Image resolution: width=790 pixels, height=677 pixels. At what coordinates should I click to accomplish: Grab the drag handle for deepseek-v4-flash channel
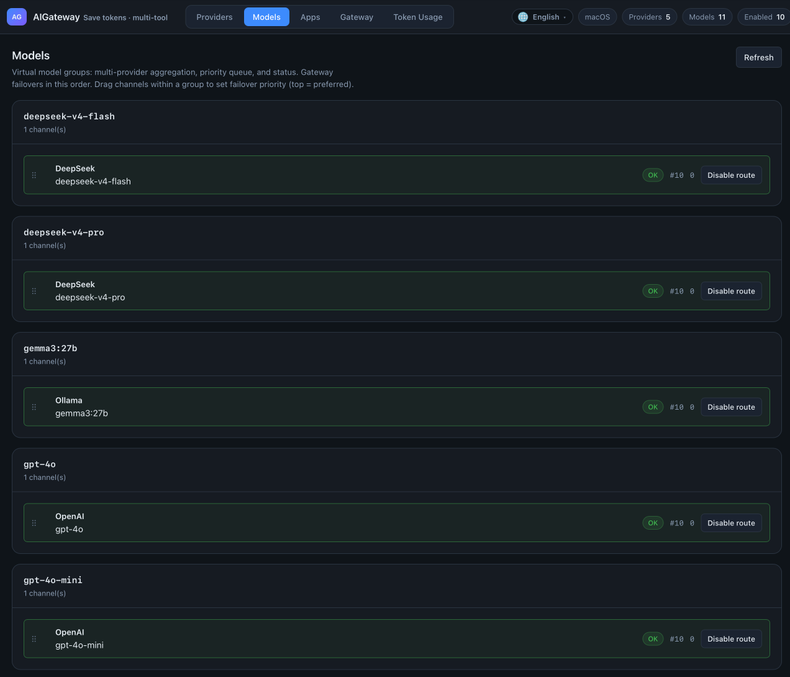(x=34, y=175)
